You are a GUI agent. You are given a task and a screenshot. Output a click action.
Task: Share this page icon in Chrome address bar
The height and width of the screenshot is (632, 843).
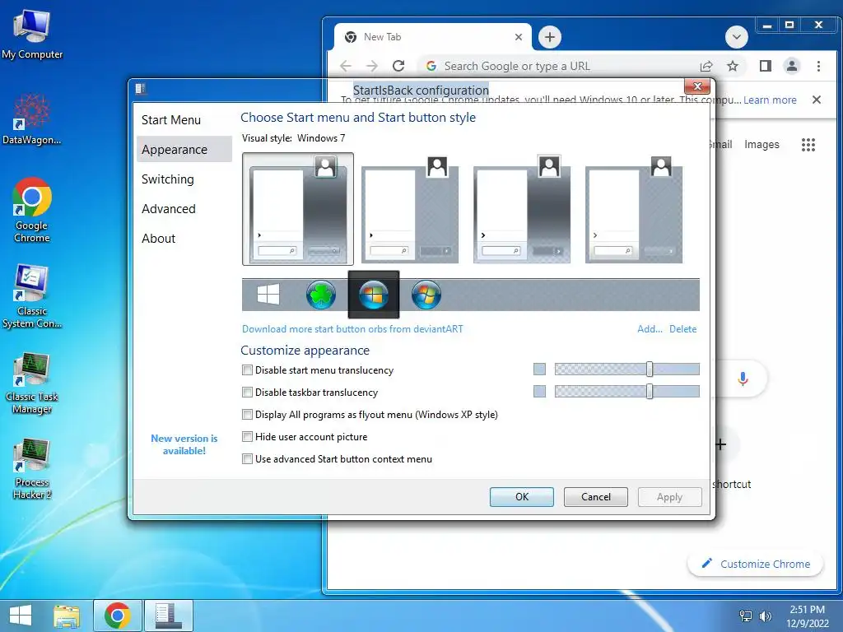706,66
